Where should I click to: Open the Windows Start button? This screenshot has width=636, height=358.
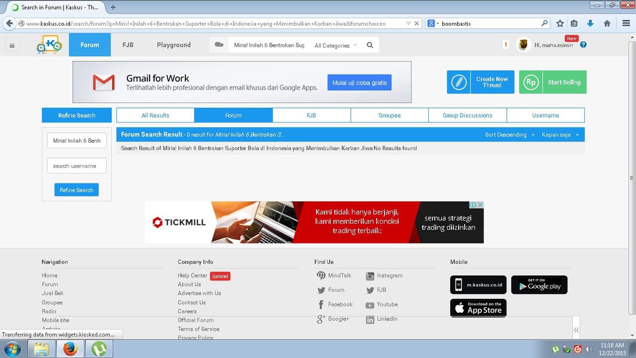point(12,349)
